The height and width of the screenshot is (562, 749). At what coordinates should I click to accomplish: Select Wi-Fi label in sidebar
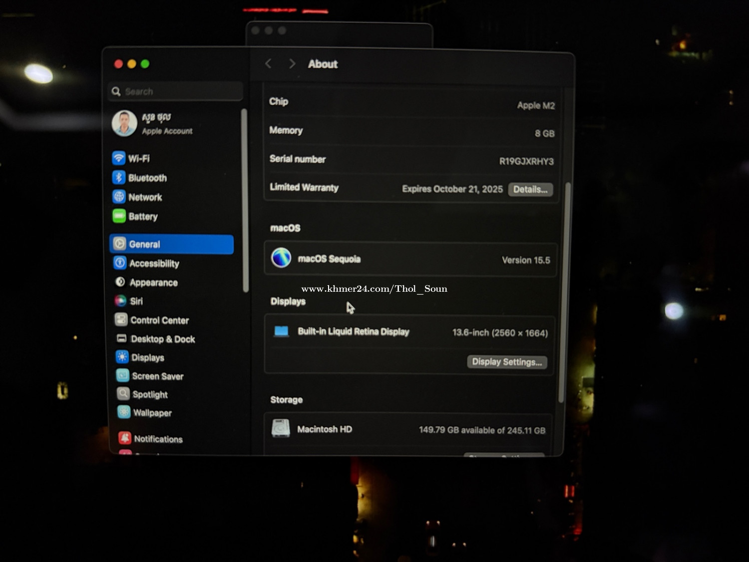pos(139,158)
